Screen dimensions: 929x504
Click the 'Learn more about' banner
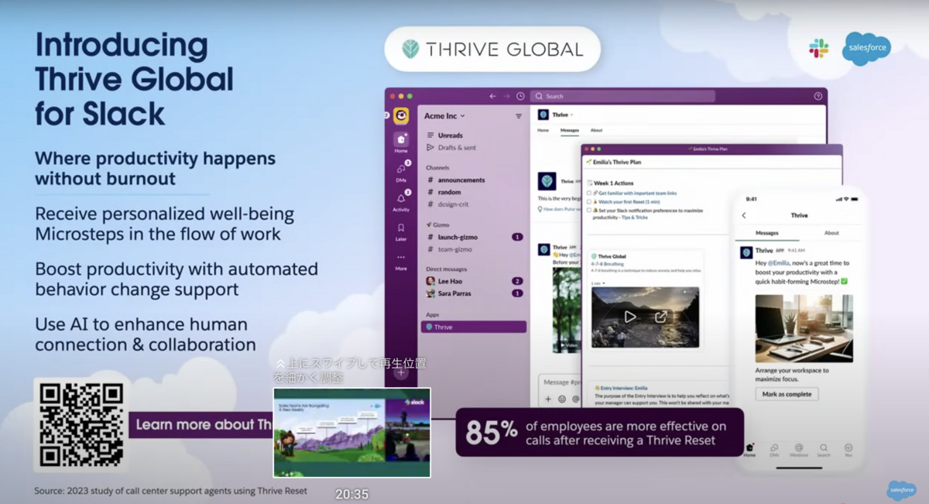[x=202, y=424]
